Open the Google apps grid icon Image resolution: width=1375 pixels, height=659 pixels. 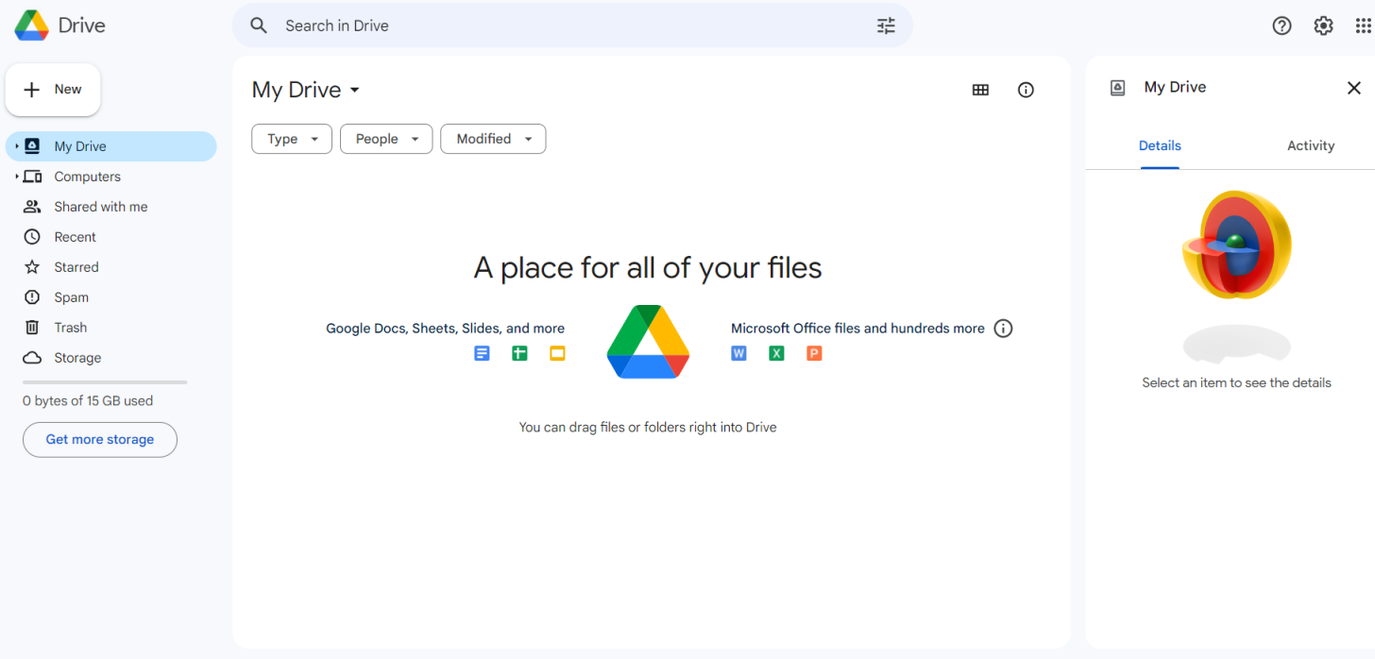pos(1363,26)
